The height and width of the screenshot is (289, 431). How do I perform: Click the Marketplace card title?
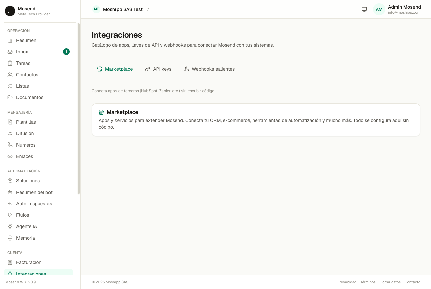(122, 112)
